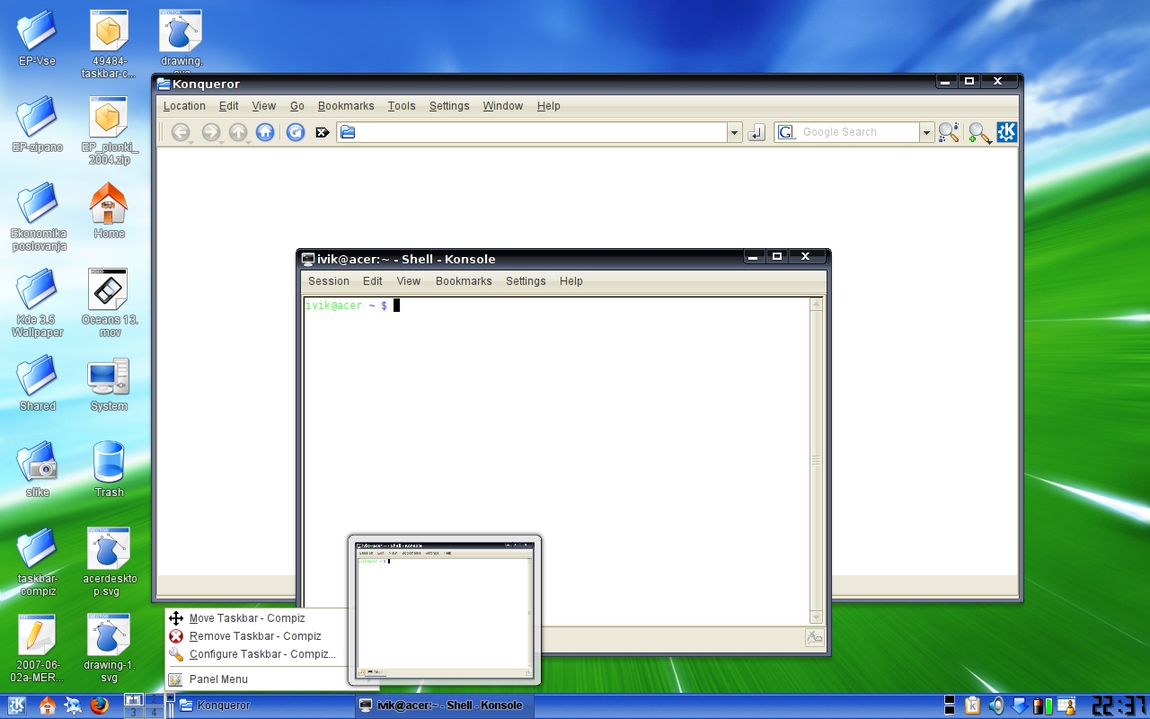Screen dimensions: 1150x719
Task: Reload the page in Konqueror
Action: [x=296, y=132]
